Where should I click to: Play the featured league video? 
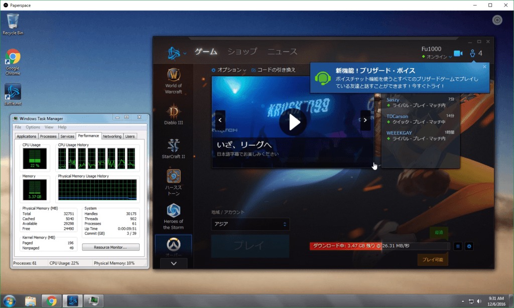294,122
